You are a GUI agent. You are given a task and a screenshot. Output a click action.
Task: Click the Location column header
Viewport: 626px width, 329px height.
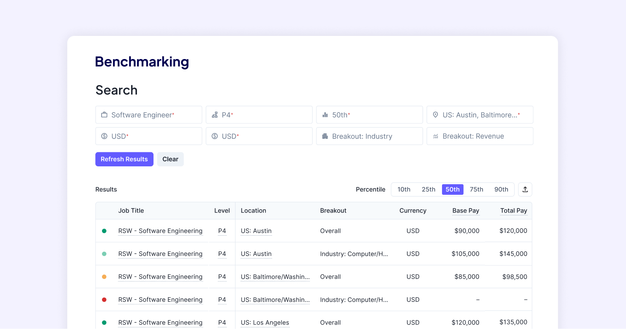(x=253, y=211)
